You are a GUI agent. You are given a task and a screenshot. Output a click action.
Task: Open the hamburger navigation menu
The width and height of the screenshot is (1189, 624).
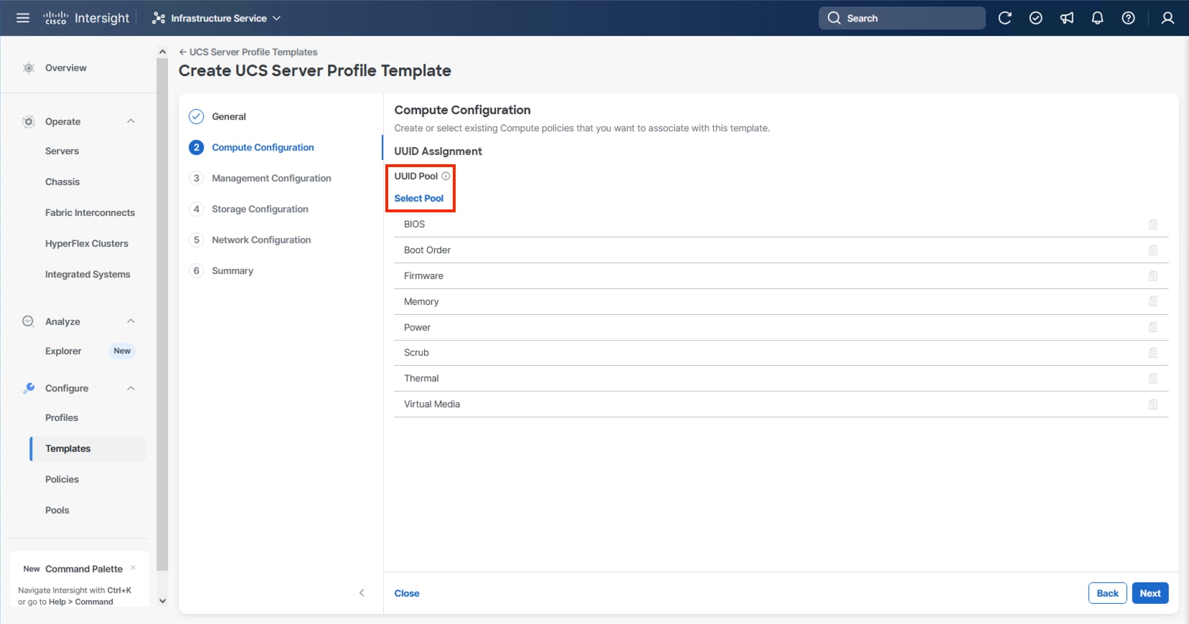tap(23, 18)
